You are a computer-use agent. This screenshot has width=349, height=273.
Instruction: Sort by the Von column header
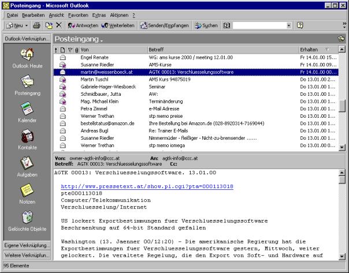pyautogui.click(x=113, y=50)
